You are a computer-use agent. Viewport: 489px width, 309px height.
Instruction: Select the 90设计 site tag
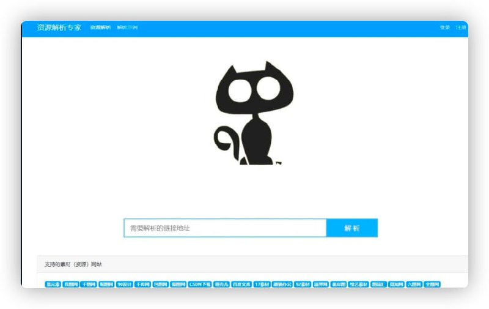point(125,285)
